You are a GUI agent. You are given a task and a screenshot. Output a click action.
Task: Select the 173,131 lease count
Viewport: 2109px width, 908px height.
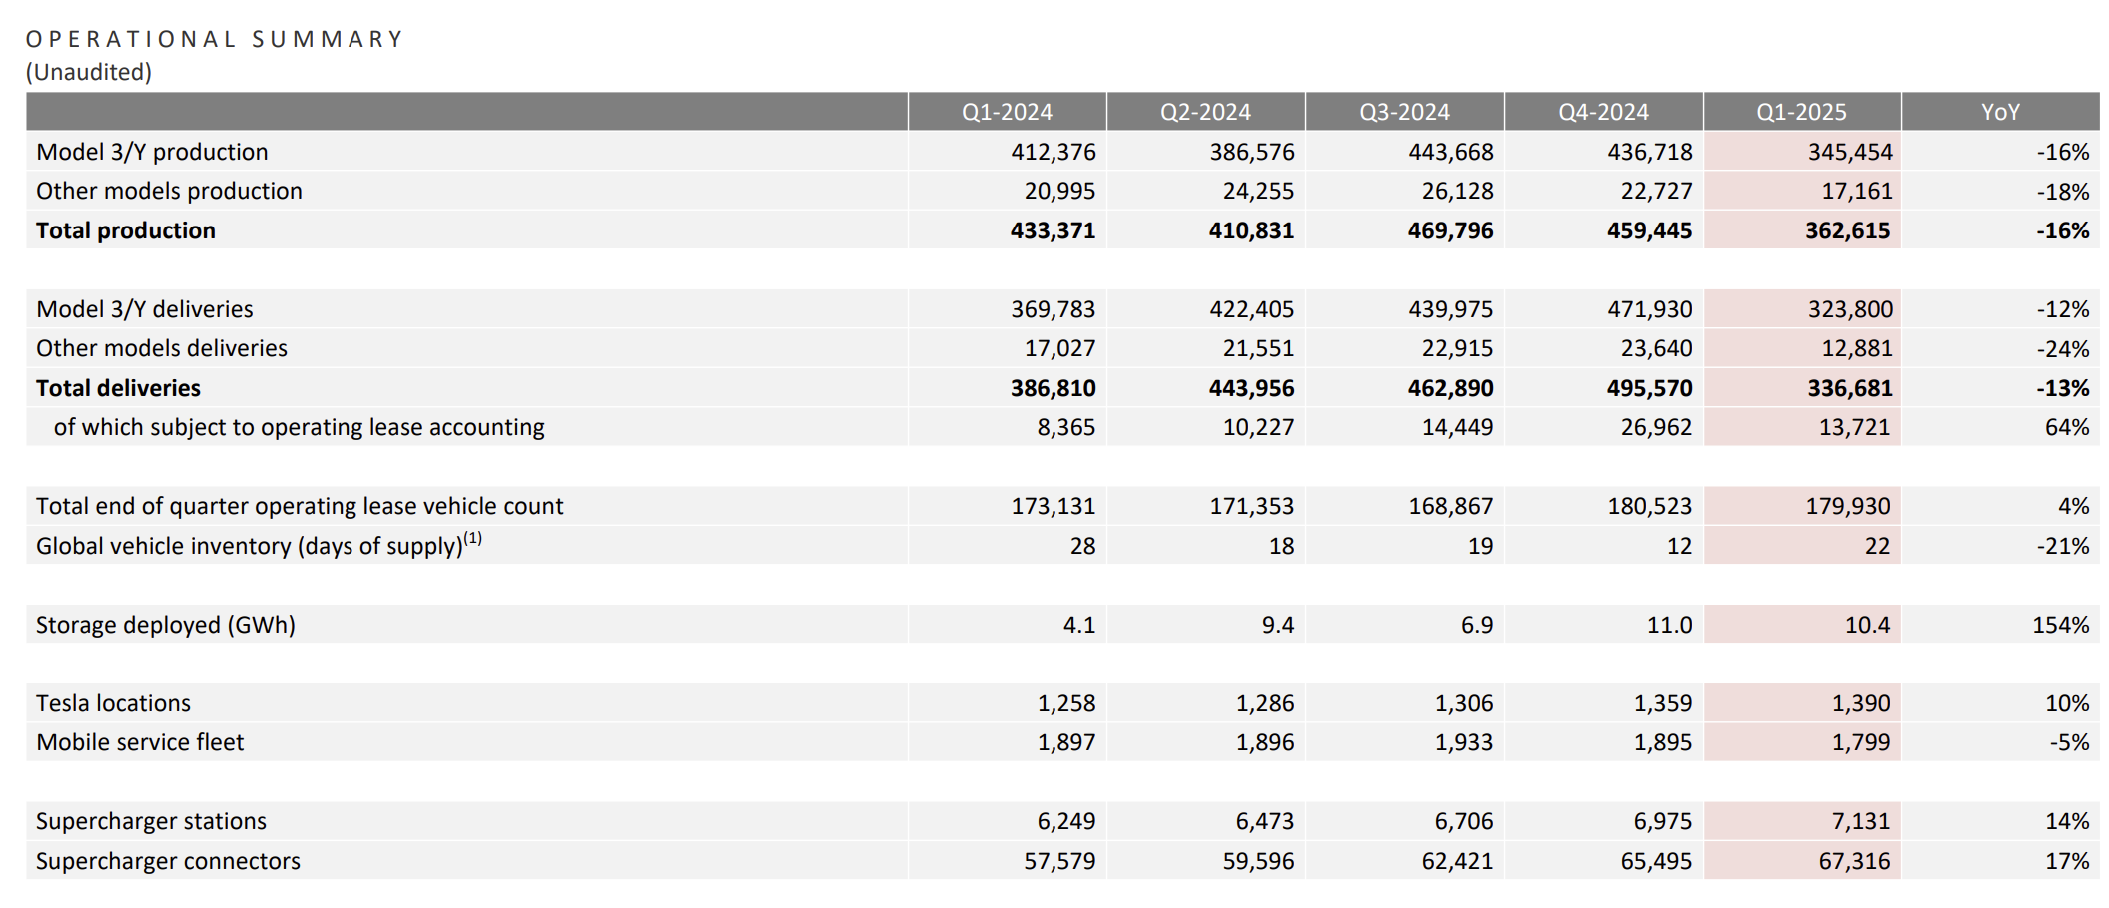(1053, 506)
